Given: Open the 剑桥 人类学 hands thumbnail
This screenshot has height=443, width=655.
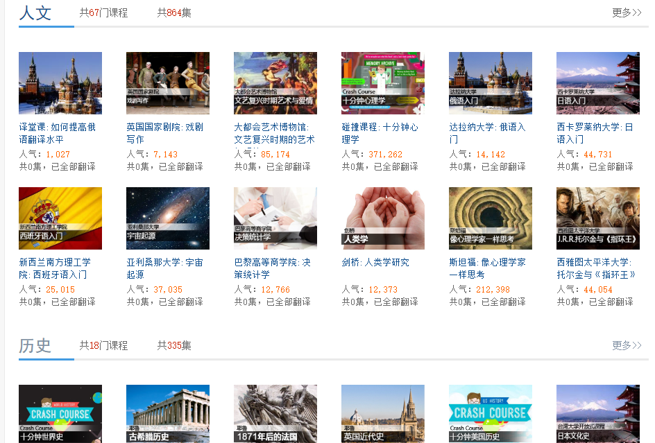Looking at the screenshot, I should (383, 218).
